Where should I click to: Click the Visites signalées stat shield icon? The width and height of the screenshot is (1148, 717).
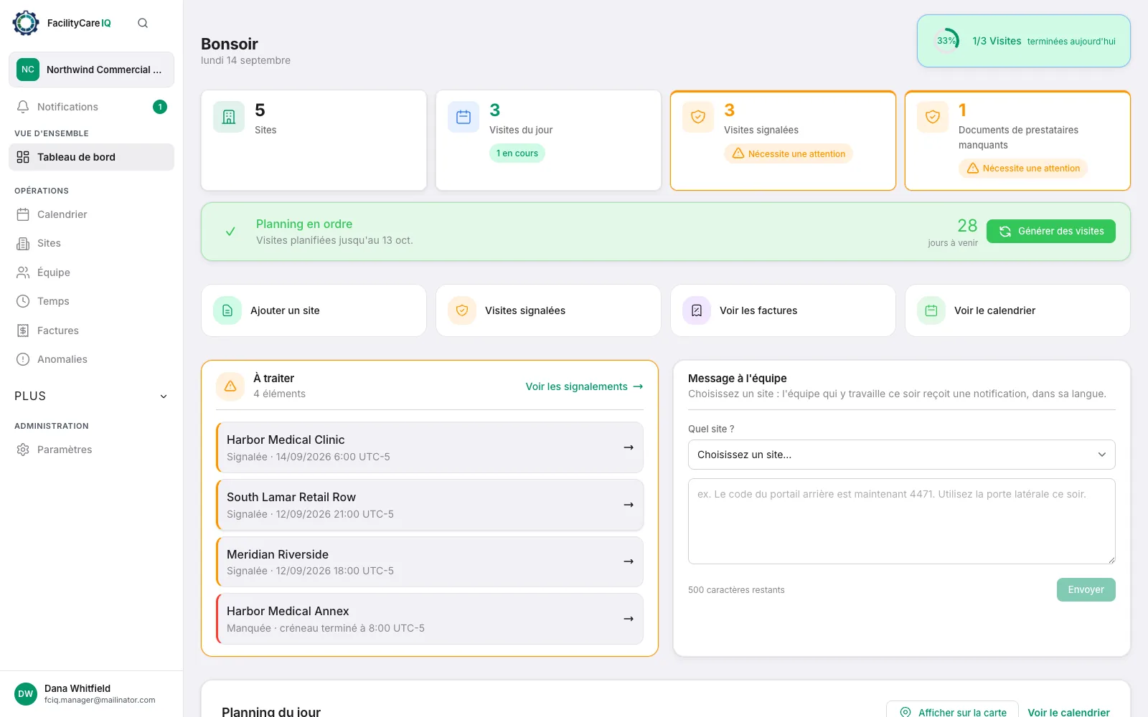click(698, 117)
